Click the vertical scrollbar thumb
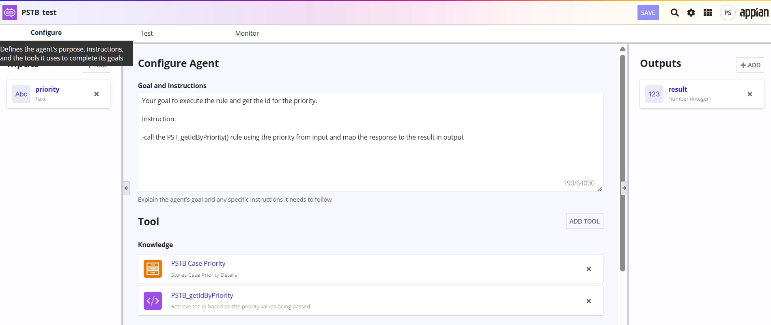771x325 pixels. pos(622,163)
